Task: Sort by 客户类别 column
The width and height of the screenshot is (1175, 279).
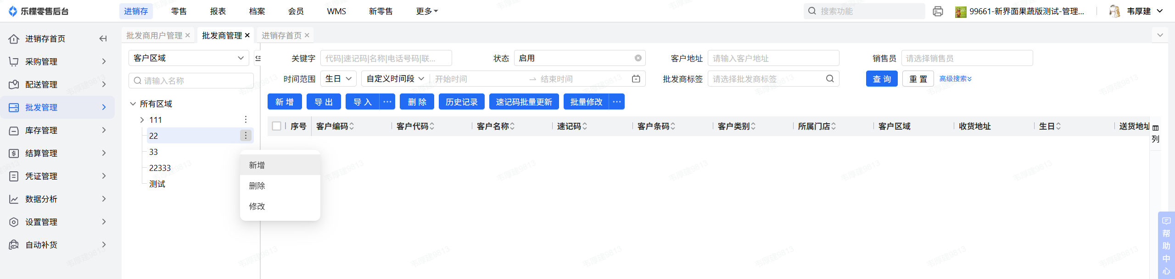Action: pyautogui.click(x=753, y=126)
